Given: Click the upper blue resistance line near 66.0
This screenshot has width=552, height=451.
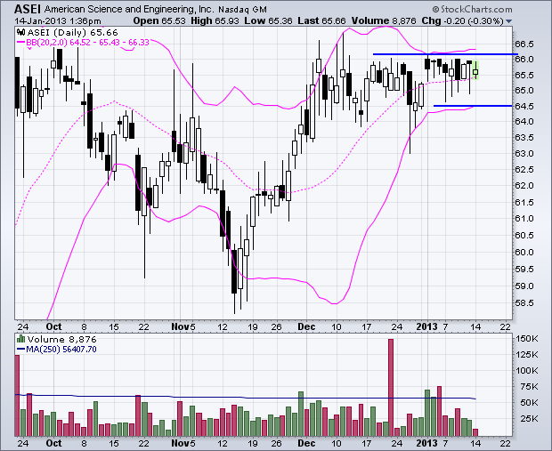Looking at the screenshot, I should tap(445, 54).
